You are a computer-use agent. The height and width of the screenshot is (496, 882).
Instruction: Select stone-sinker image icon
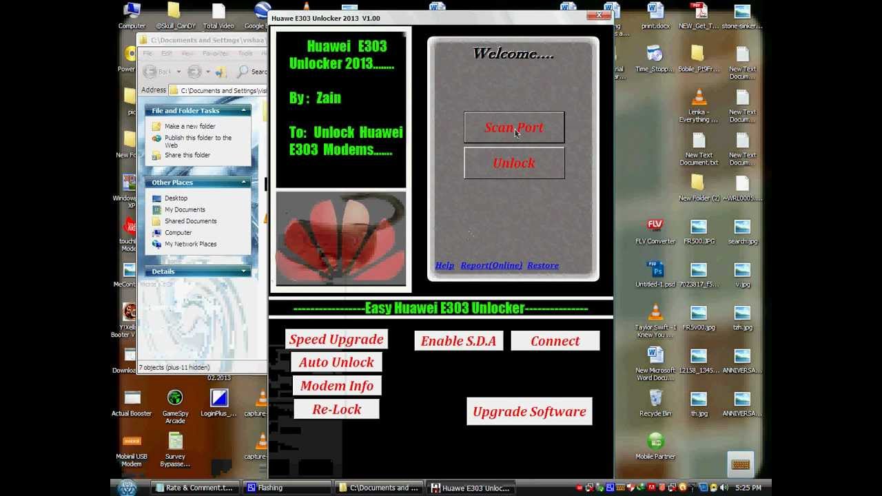click(742, 17)
